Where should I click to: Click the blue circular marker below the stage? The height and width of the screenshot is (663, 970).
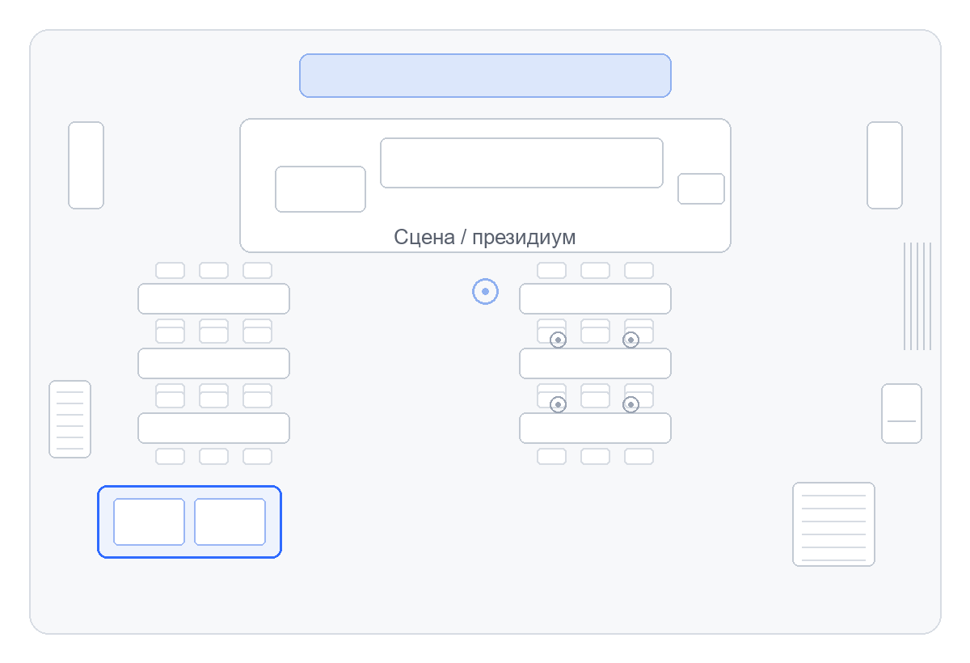coord(485,291)
